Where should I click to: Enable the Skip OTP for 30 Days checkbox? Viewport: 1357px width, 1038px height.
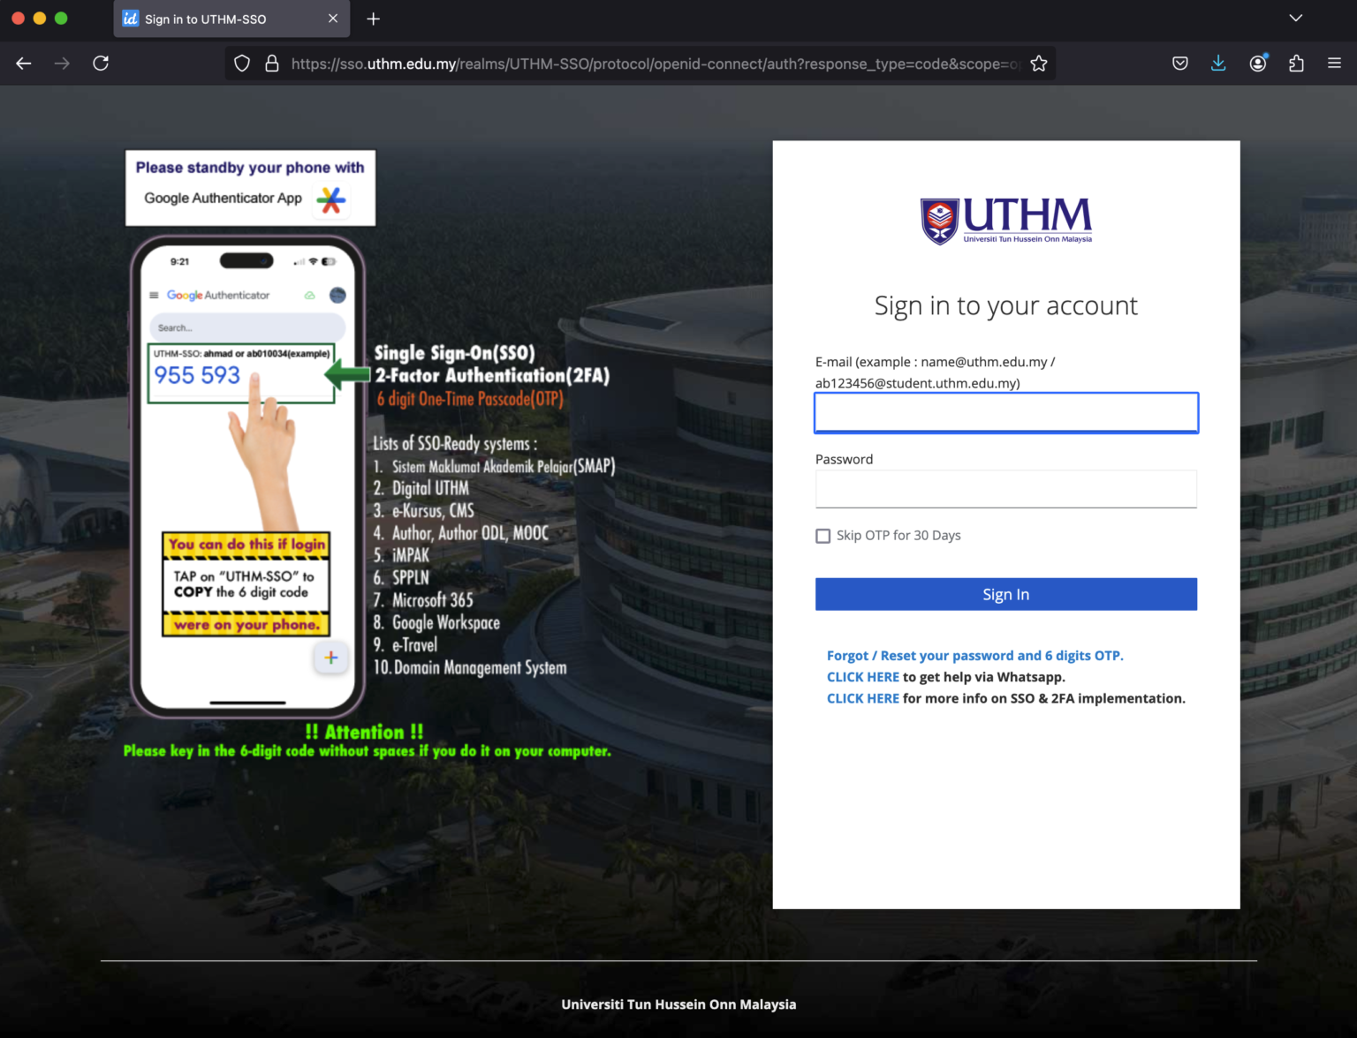click(x=823, y=536)
